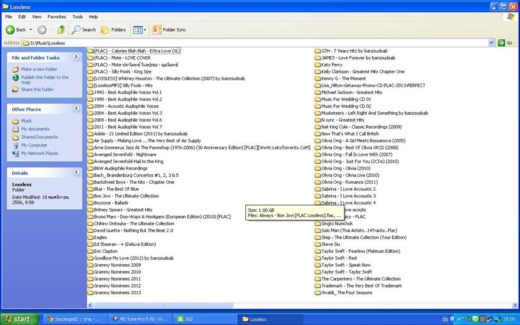The width and height of the screenshot is (520, 325).
Task: Open the Search pane
Action: 84,30
